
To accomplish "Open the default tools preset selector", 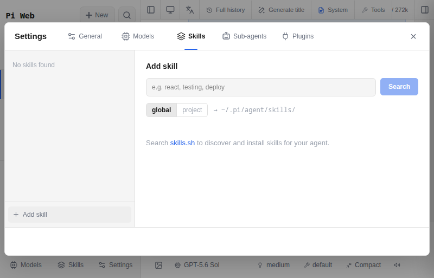I will (x=318, y=265).
